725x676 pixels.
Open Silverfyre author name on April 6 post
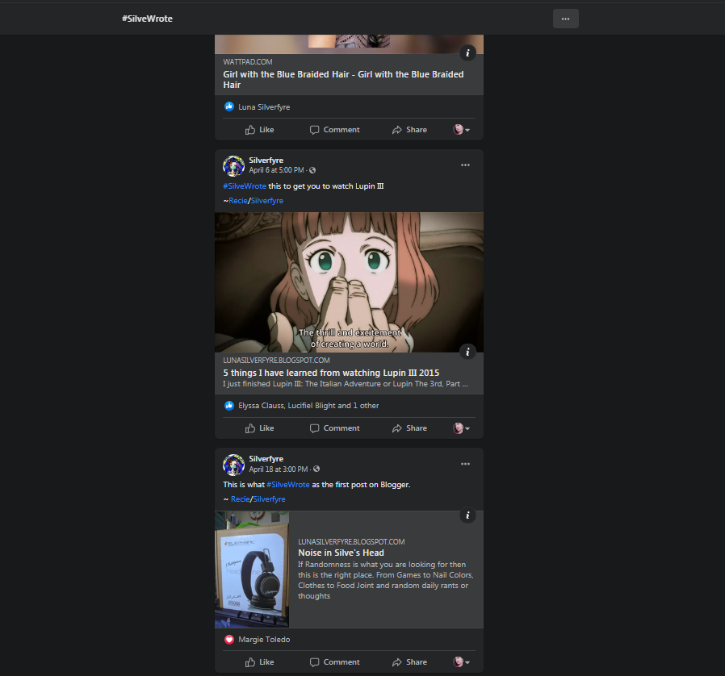(x=266, y=161)
